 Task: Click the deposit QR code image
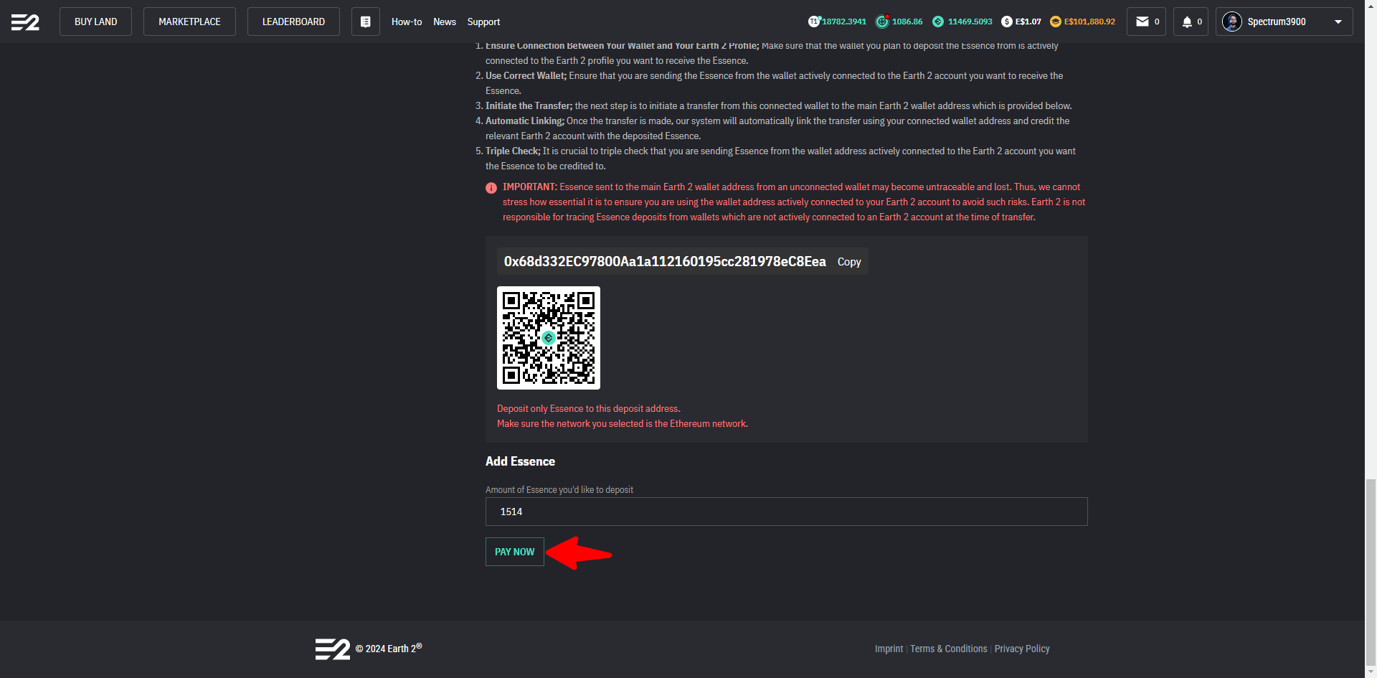pos(549,338)
